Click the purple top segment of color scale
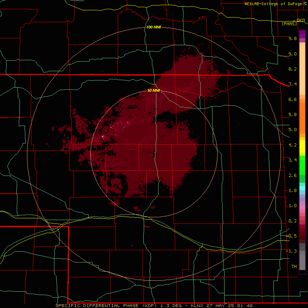The width and height of the screenshot is (308, 308). (302, 34)
